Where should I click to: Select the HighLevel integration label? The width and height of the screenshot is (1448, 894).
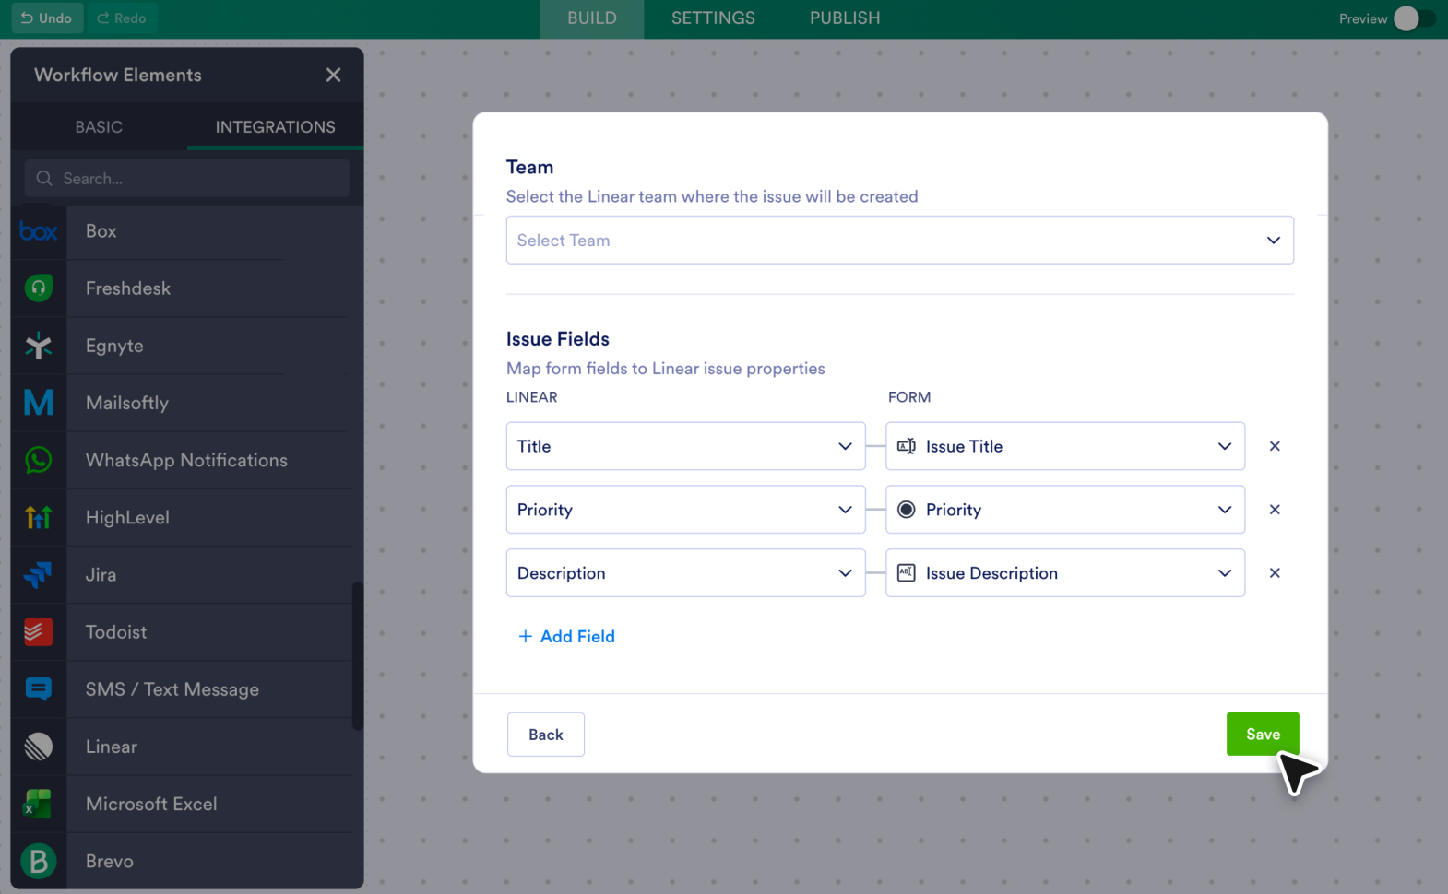[x=127, y=518]
